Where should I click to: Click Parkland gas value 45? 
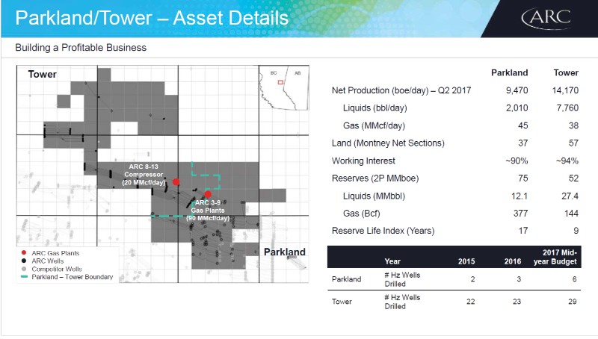[x=523, y=125]
